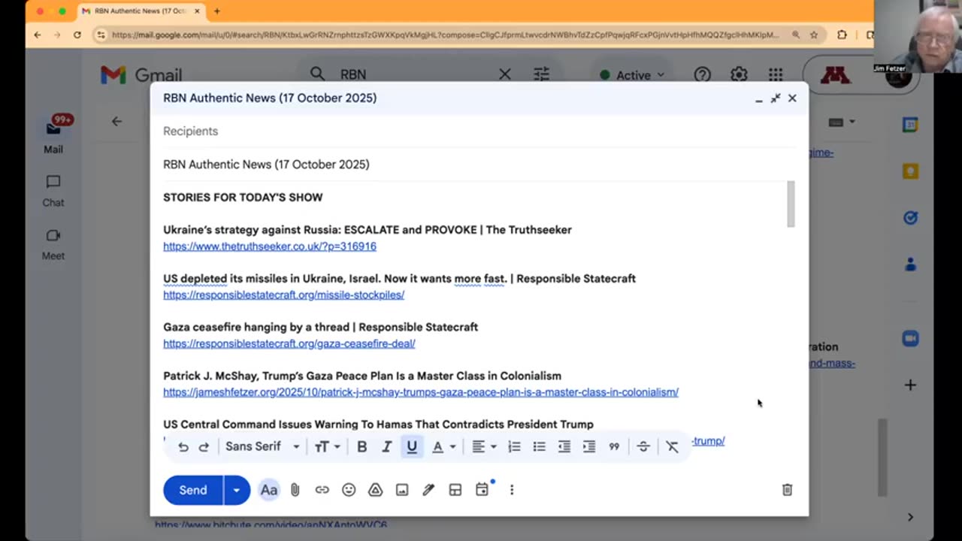
Task: Click the Redo icon in formatting bar
Action: pyautogui.click(x=204, y=447)
